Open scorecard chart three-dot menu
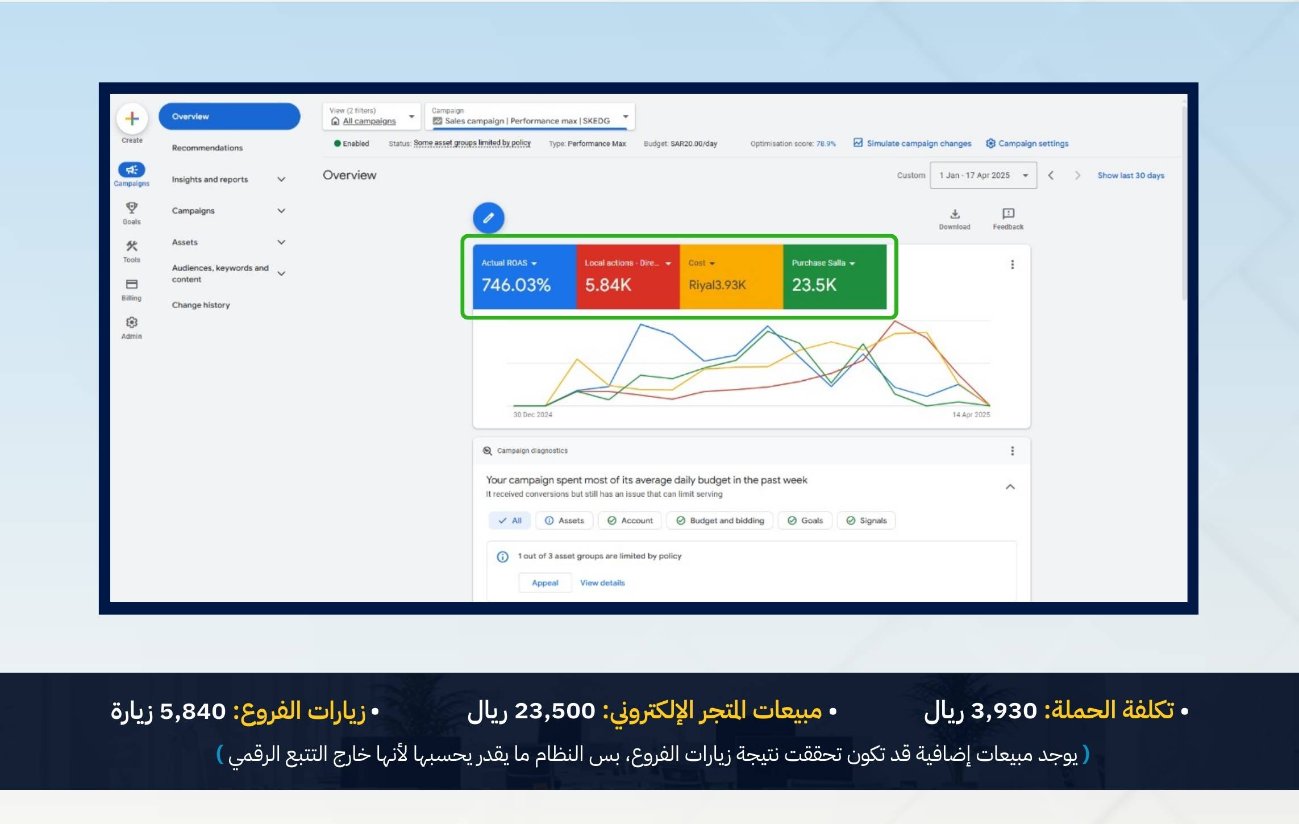The image size is (1299, 824). click(1012, 264)
